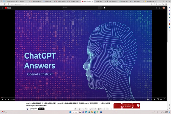Open the Windows Start menu

point(70,112)
